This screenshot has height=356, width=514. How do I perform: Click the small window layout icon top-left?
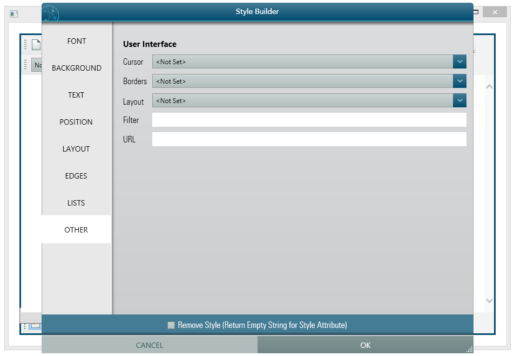coord(13,13)
